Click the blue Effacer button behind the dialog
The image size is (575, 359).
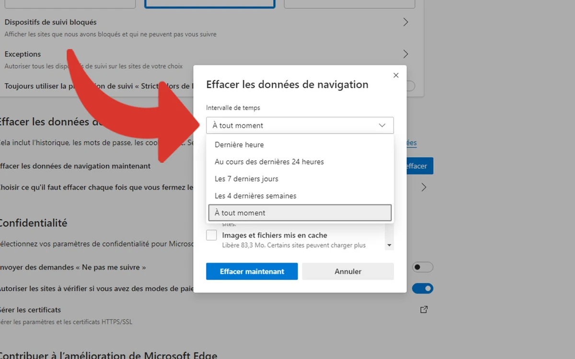click(x=419, y=166)
